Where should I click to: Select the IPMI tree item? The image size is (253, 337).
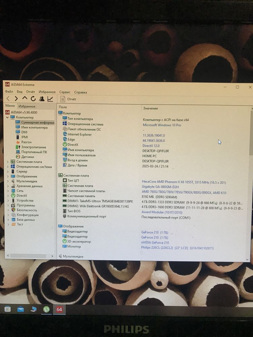(22, 137)
